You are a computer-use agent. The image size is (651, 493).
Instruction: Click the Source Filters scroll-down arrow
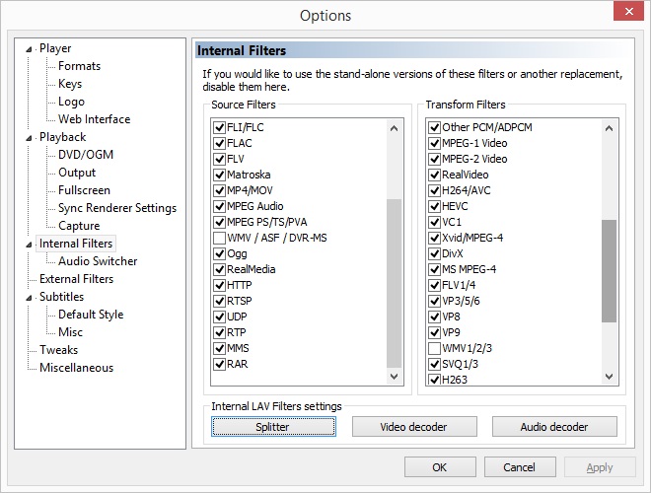click(394, 377)
